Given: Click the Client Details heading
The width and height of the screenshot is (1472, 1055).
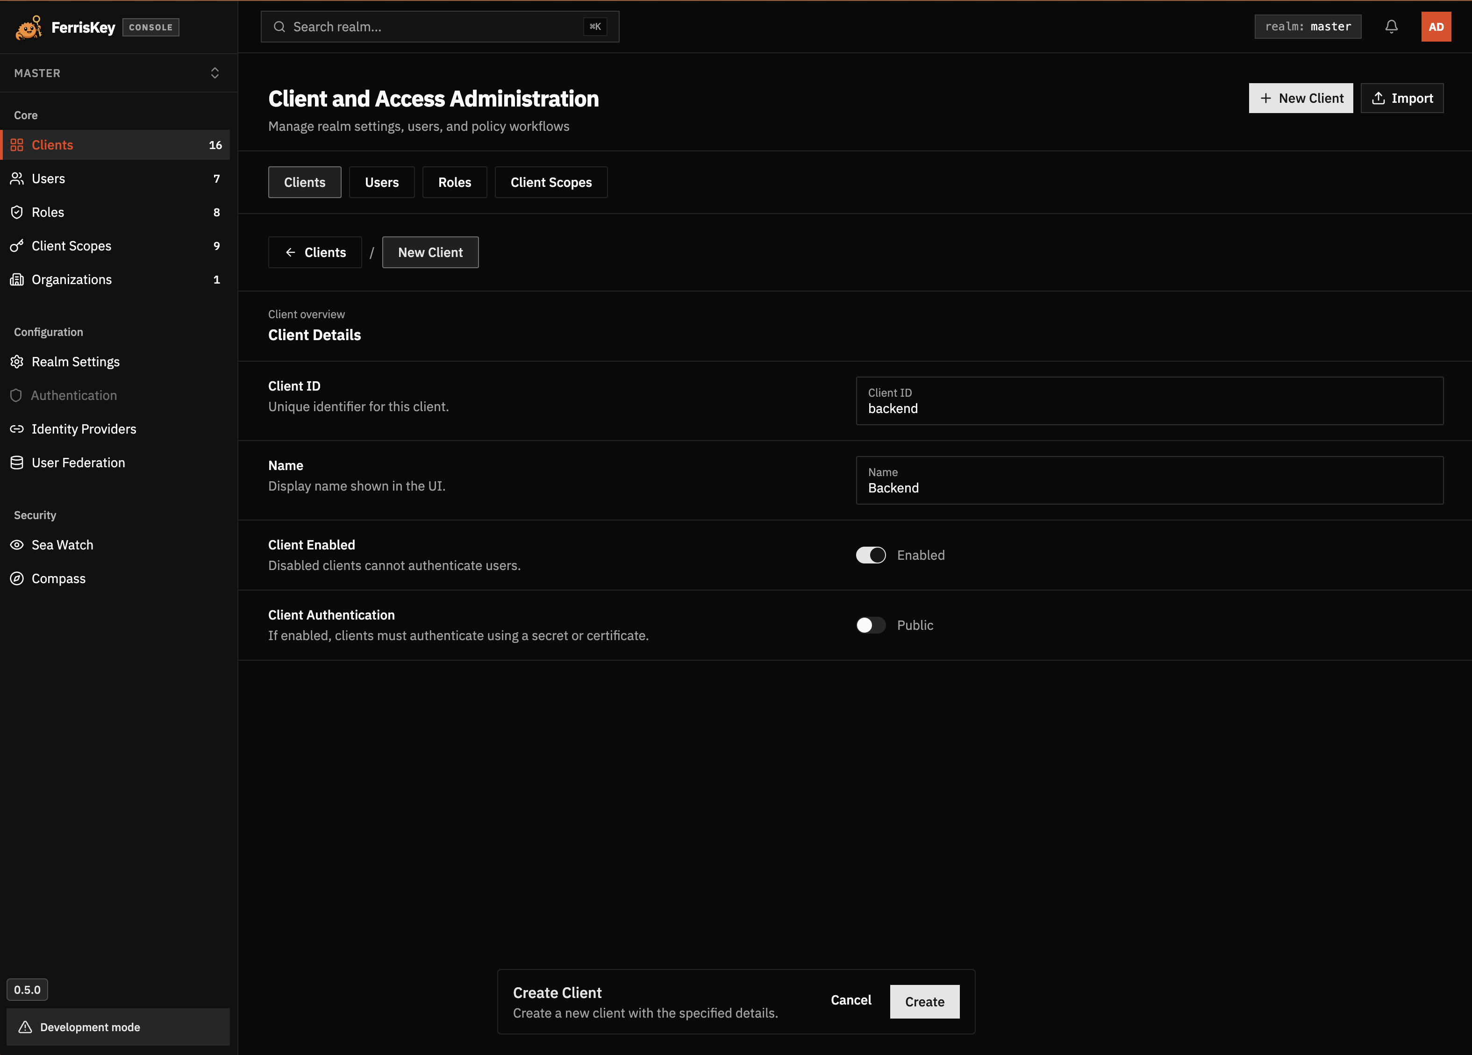Looking at the screenshot, I should click(314, 335).
